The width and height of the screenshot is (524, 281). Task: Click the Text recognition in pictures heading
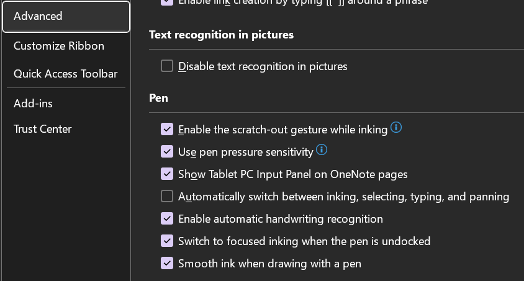pyautogui.click(x=221, y=35)
